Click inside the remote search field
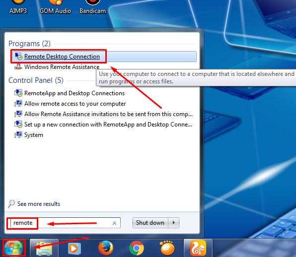 click(65, 223)
